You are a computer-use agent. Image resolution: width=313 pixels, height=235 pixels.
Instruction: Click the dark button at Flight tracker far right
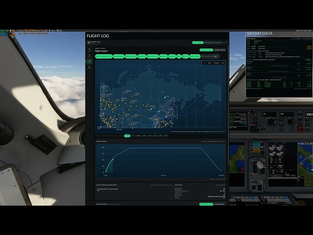pyautogui.click(x=220, y=50)
